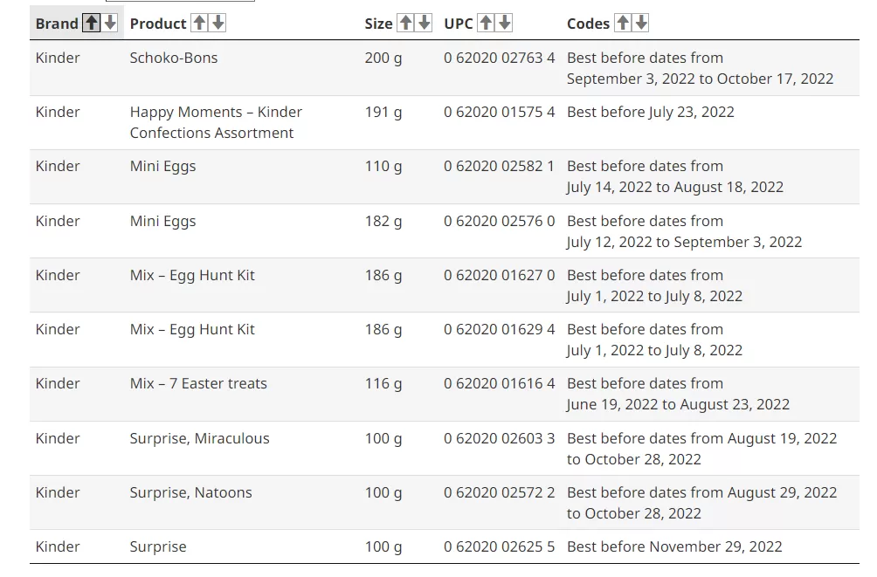This screenshot has width=877, height=577.
Task: Sort UPC column descending arrow
Action: (505, 23)
